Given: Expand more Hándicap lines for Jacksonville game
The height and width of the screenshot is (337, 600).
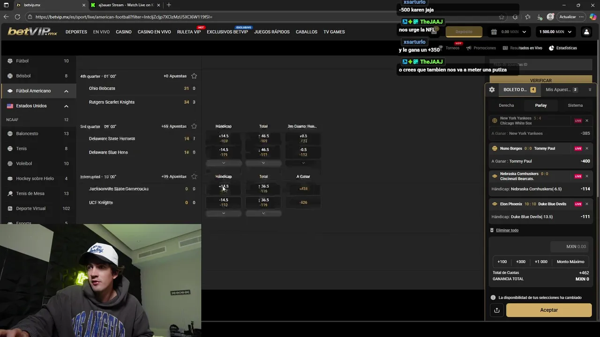Looking at the screenshot, I should [x=224, y=213].
